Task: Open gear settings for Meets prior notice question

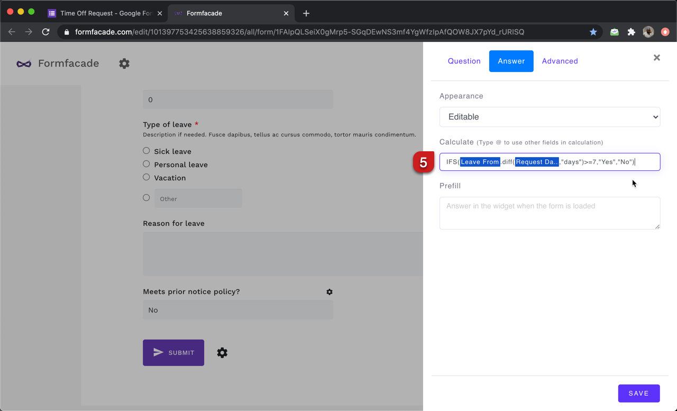Action: [x=330, y=292]
